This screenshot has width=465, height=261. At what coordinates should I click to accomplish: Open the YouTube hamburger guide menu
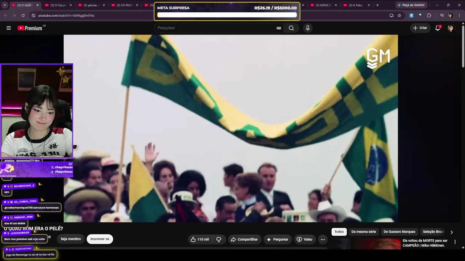tap(9, 28)
